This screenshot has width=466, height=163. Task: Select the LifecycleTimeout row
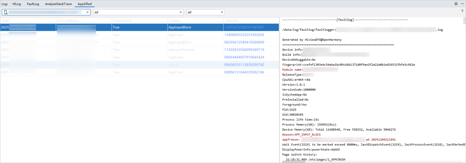[x=181, y=50]
